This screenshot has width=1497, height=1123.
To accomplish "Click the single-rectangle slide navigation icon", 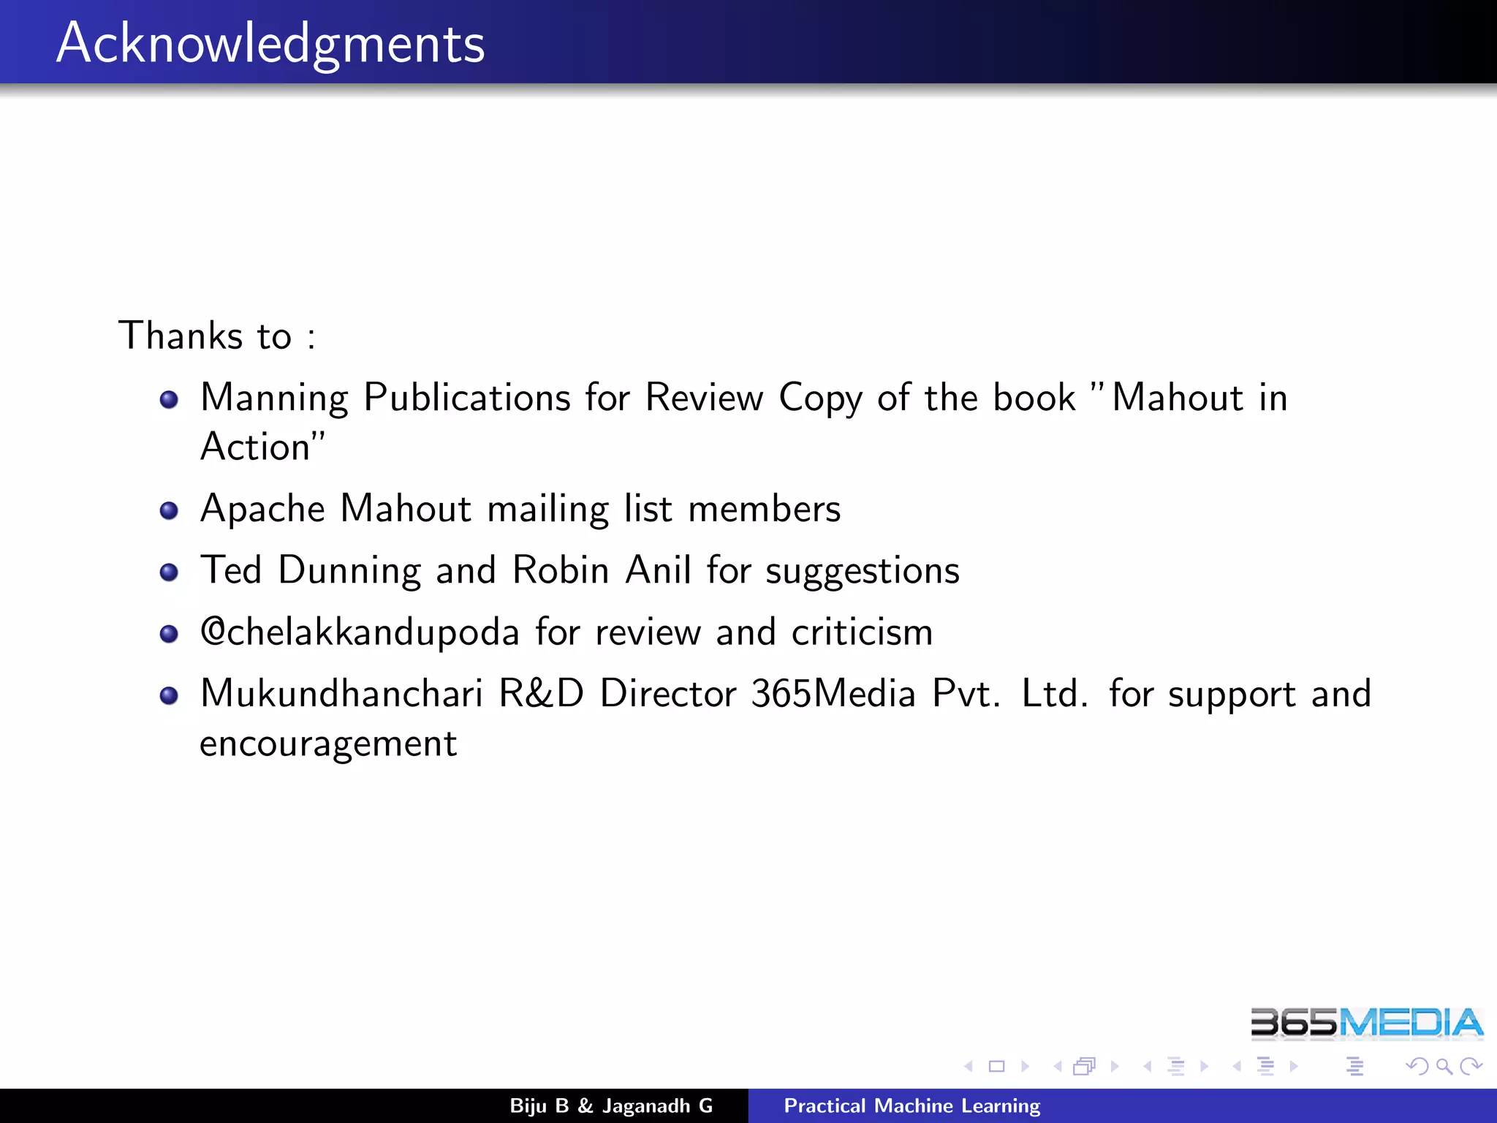I will tap(996, 1067).
